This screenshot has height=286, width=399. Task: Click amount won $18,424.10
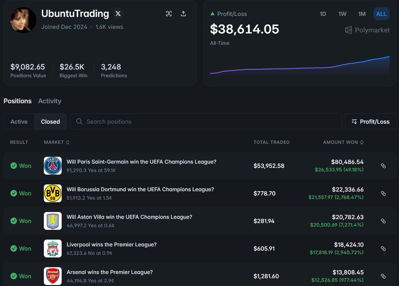(x=349, y=245)
